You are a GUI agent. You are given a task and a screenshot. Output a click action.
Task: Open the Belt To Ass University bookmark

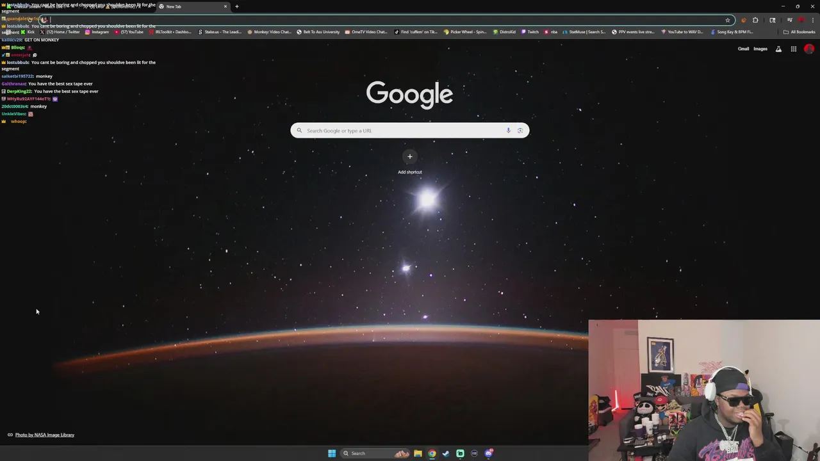318,32
